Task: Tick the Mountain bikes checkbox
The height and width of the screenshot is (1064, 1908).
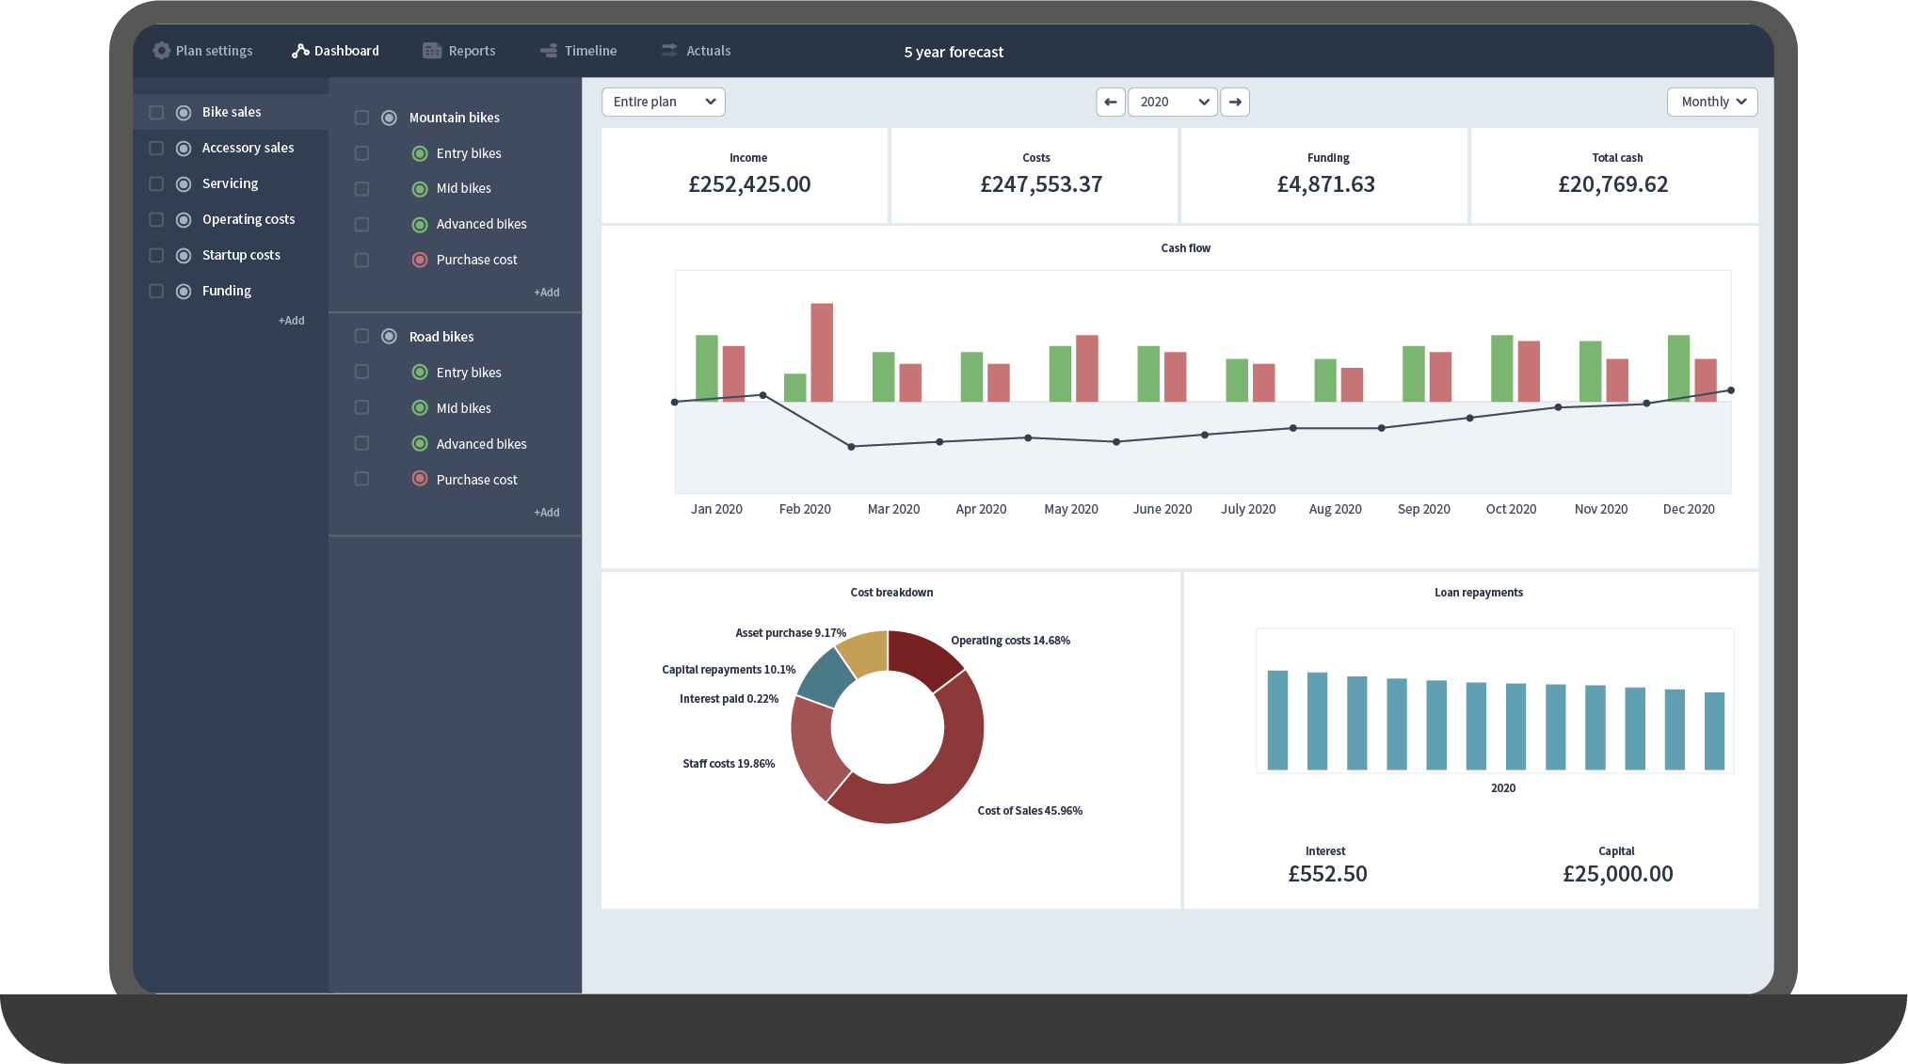Action: pos(361,118)
